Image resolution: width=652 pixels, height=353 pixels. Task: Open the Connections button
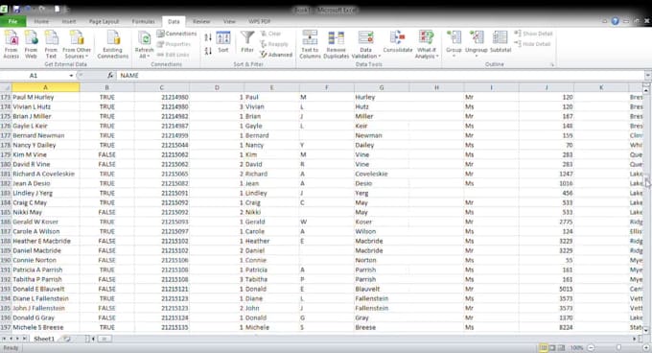coord(176,34)
